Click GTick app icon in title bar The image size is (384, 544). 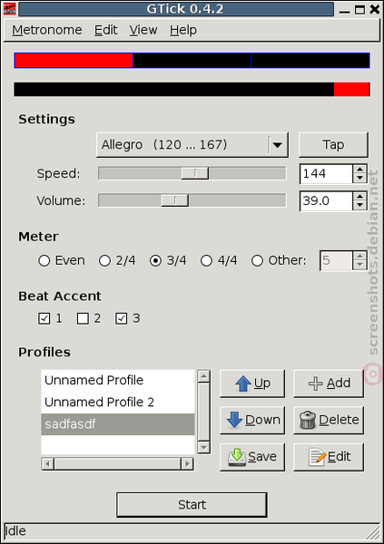[9, 9]
